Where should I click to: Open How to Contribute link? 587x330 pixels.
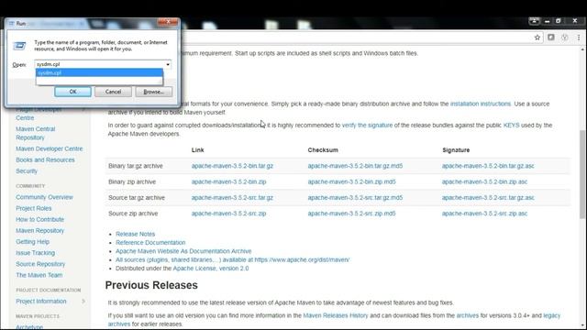[39, 219]
